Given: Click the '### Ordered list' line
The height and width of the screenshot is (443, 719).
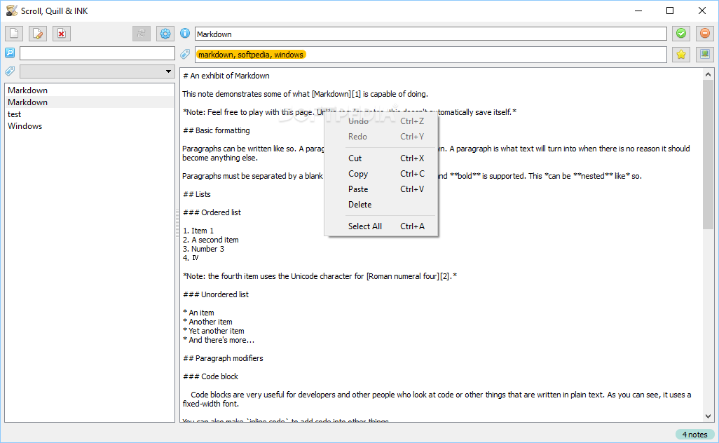Looking at the screenshot, I should [212, 212].
